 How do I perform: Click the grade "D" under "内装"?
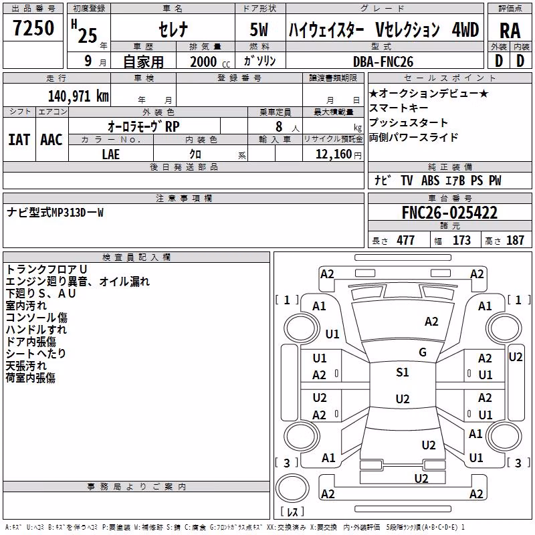click(x=520, y=62)
